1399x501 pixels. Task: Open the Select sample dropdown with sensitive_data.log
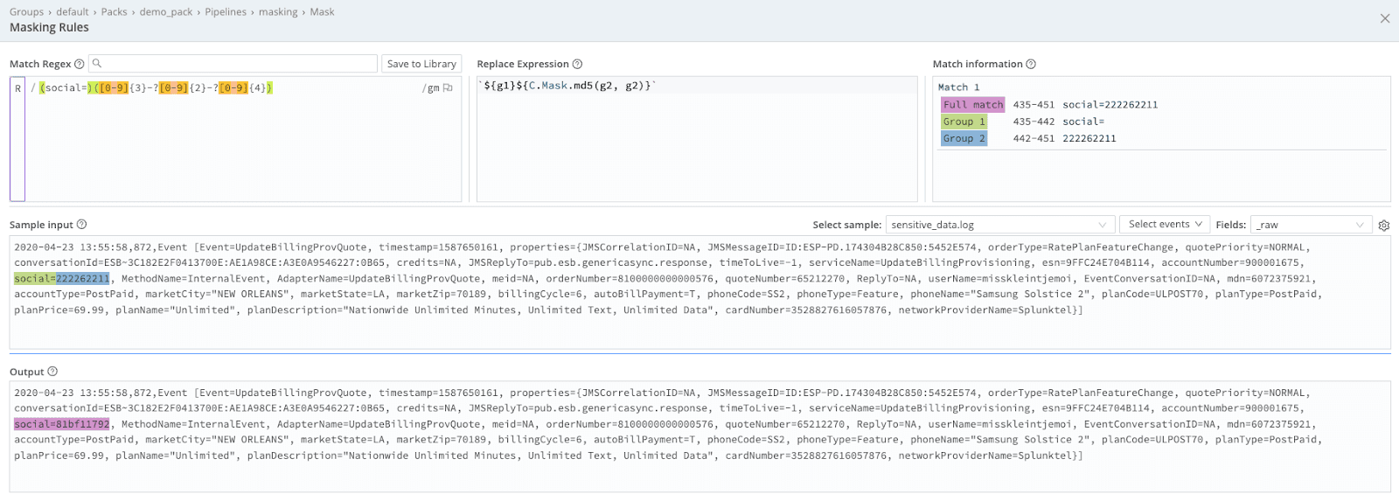(1000, 225)
